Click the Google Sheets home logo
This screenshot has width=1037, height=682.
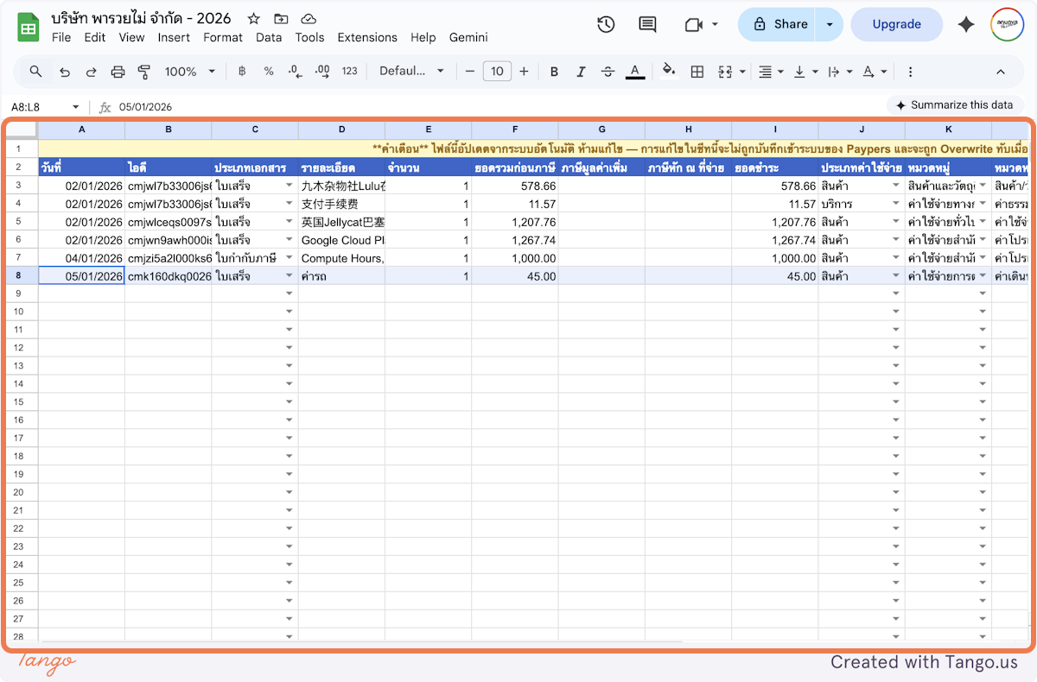(29, 27)
